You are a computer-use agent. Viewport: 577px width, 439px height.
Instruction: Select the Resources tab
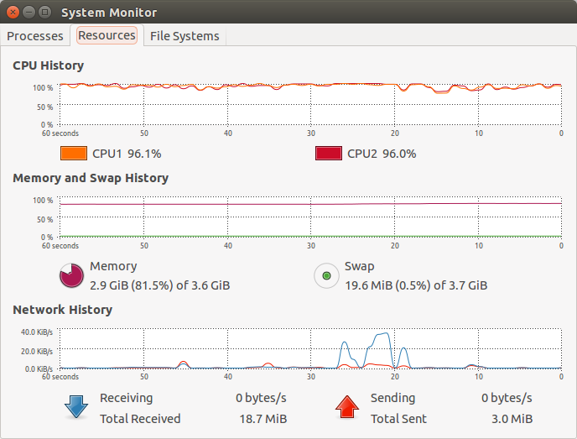tap(107, 35)
